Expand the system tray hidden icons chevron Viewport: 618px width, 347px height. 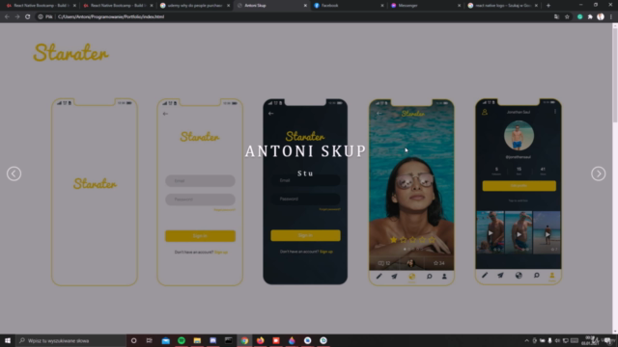click(526, 340)
